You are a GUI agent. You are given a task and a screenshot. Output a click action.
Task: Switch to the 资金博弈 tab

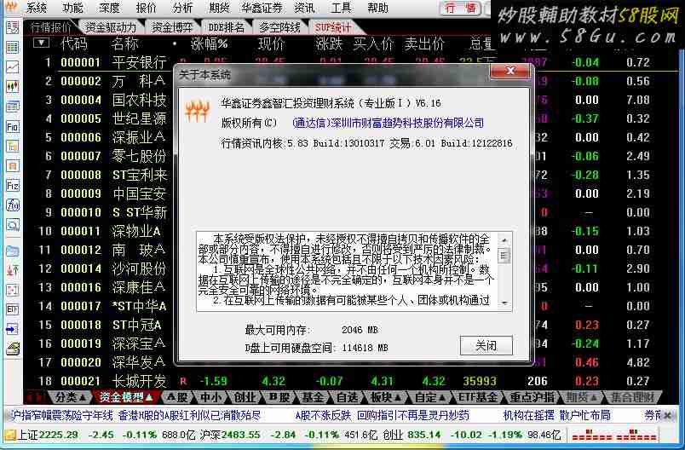[172, 27]
